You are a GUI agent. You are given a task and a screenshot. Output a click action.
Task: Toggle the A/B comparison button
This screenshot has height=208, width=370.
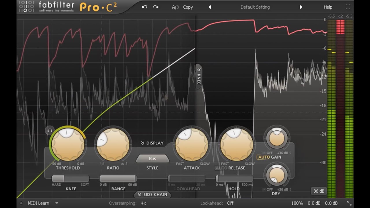[175, 7]
